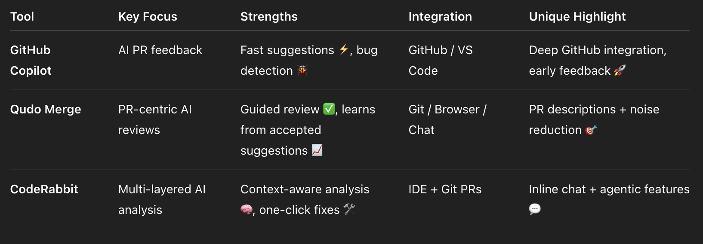The width and height of the screenshot is (703, 244).
Task: Click the CodeRabbit tool name
Action: 44,189
